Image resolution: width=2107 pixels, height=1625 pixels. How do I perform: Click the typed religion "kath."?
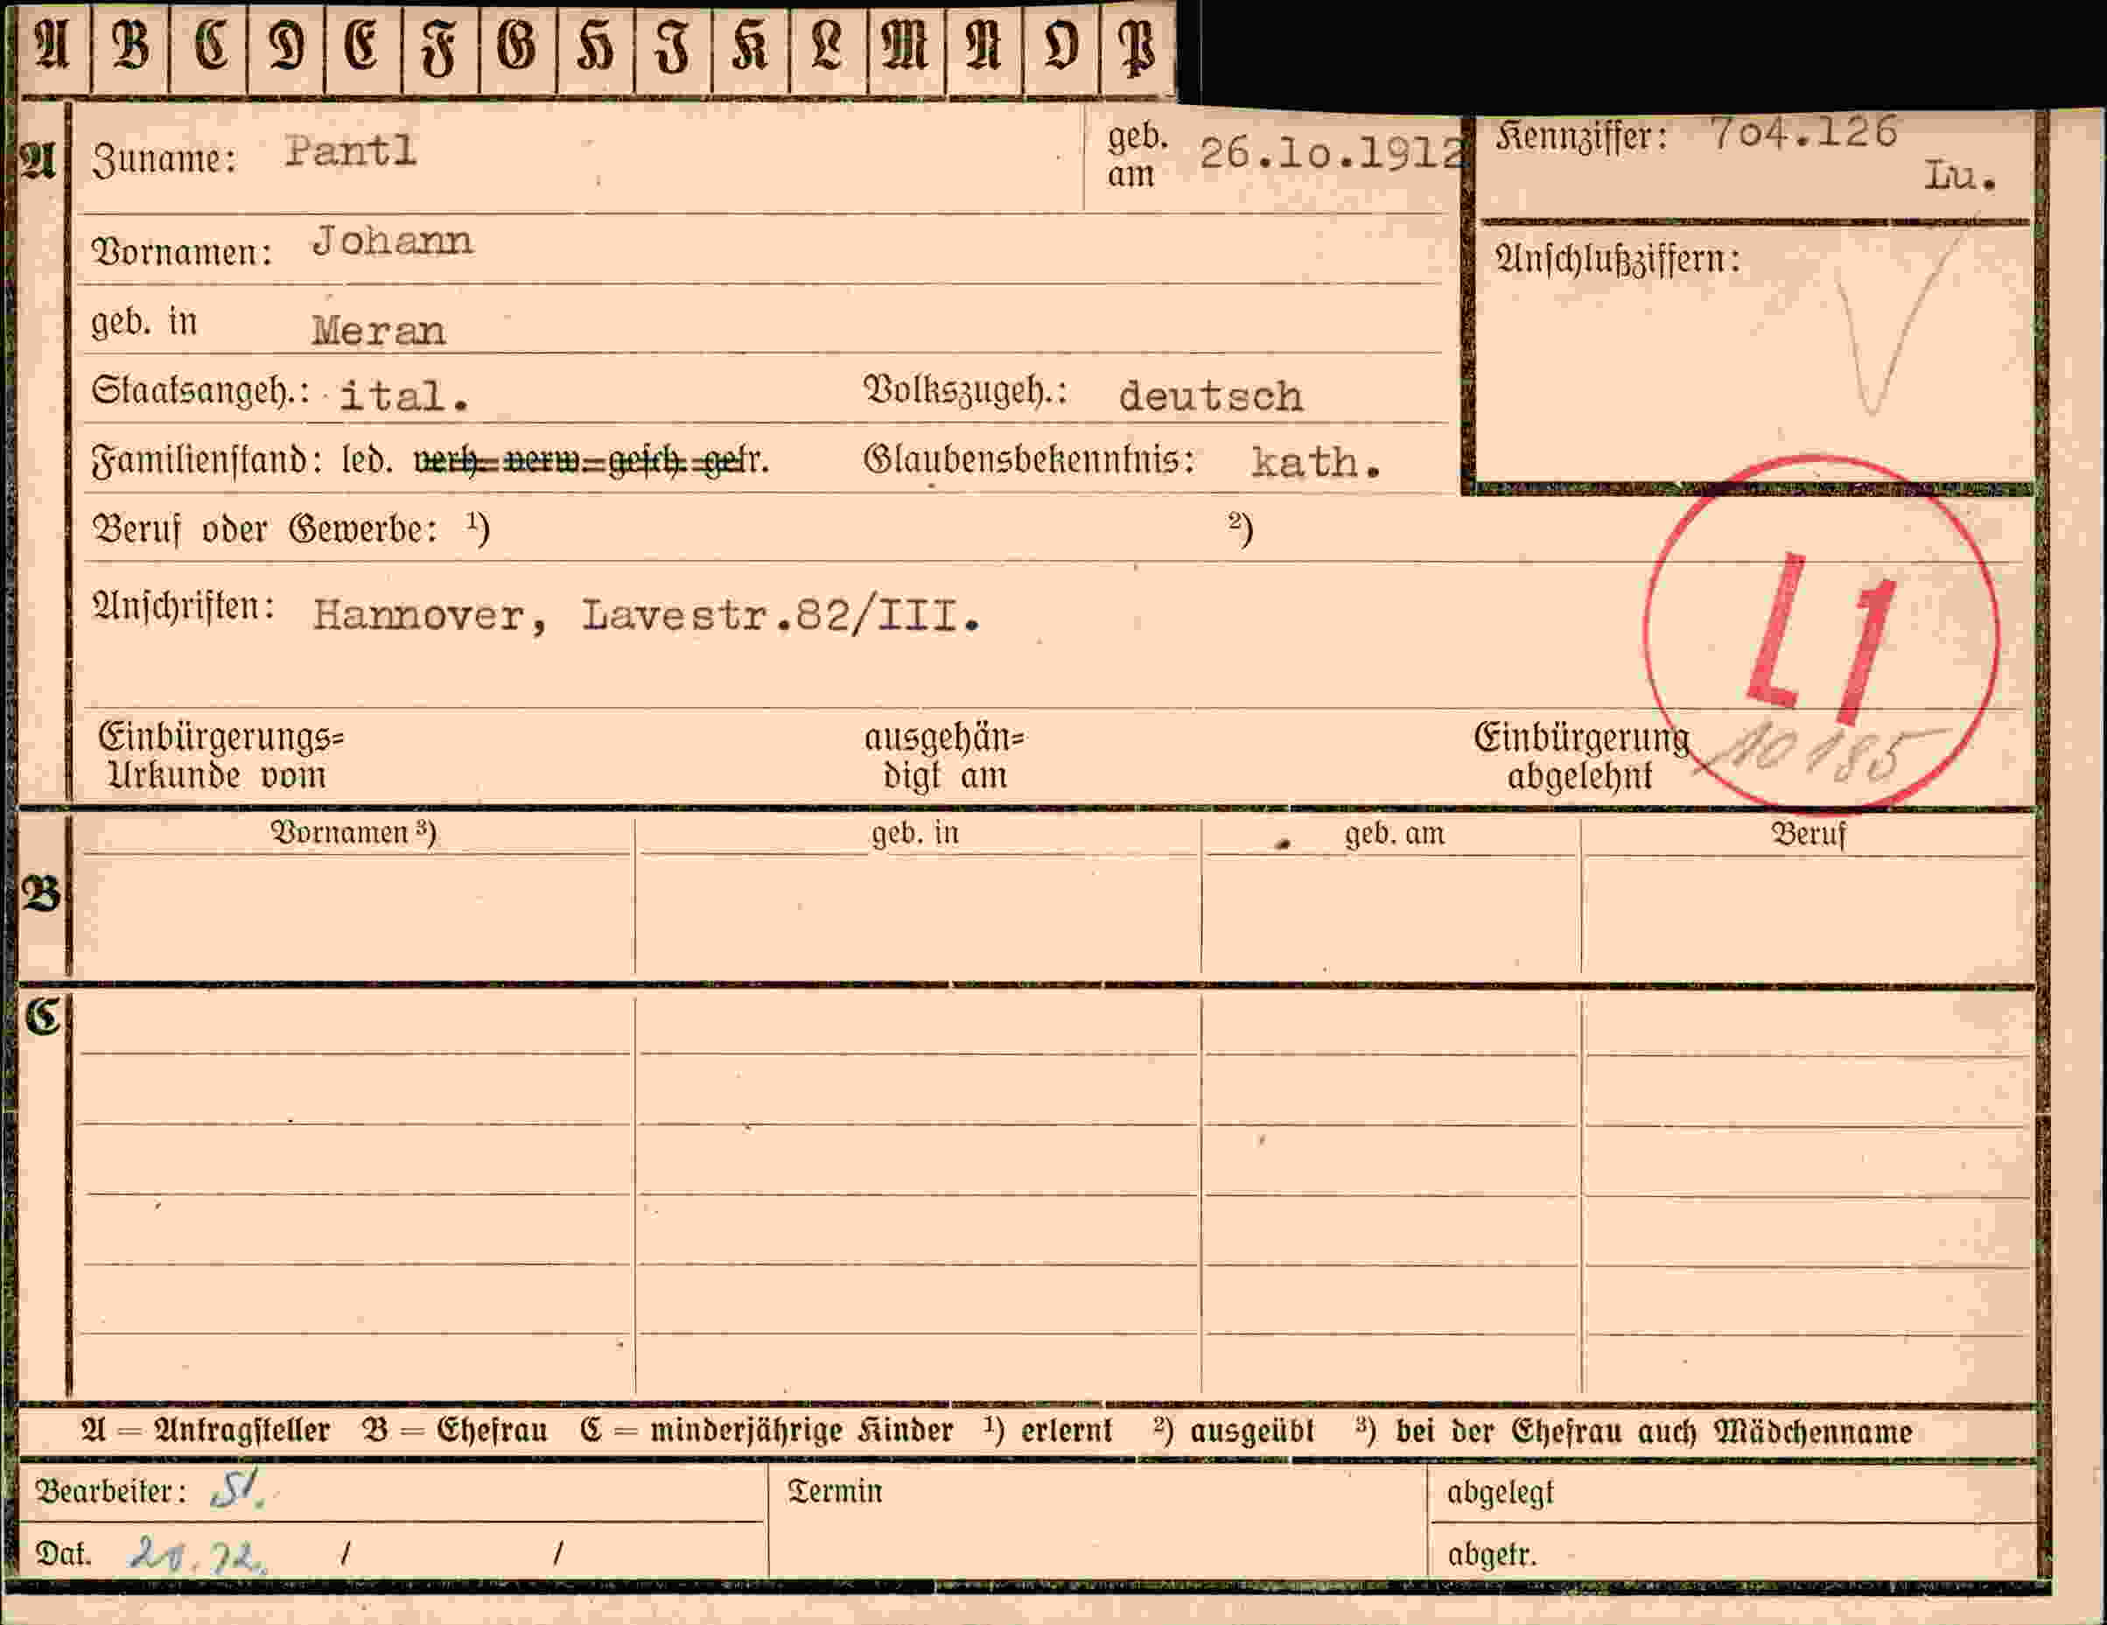click(x=1317, y=462)
